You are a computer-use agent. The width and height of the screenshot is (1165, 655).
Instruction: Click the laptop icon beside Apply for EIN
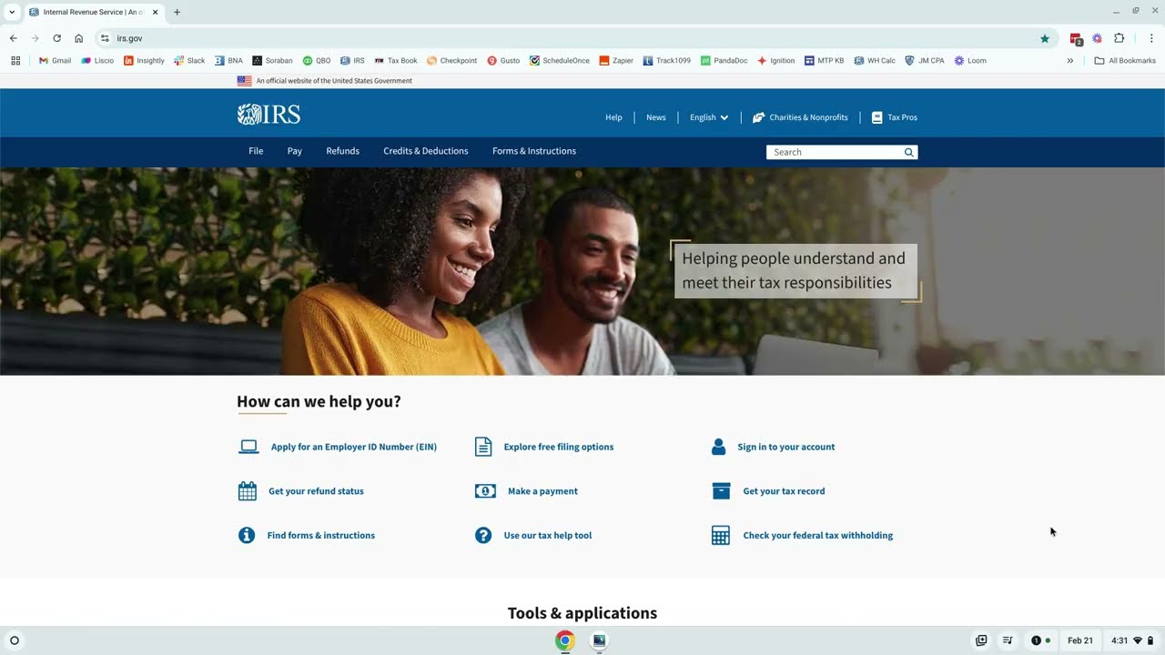pyautogui.click(x=248, y=447)
